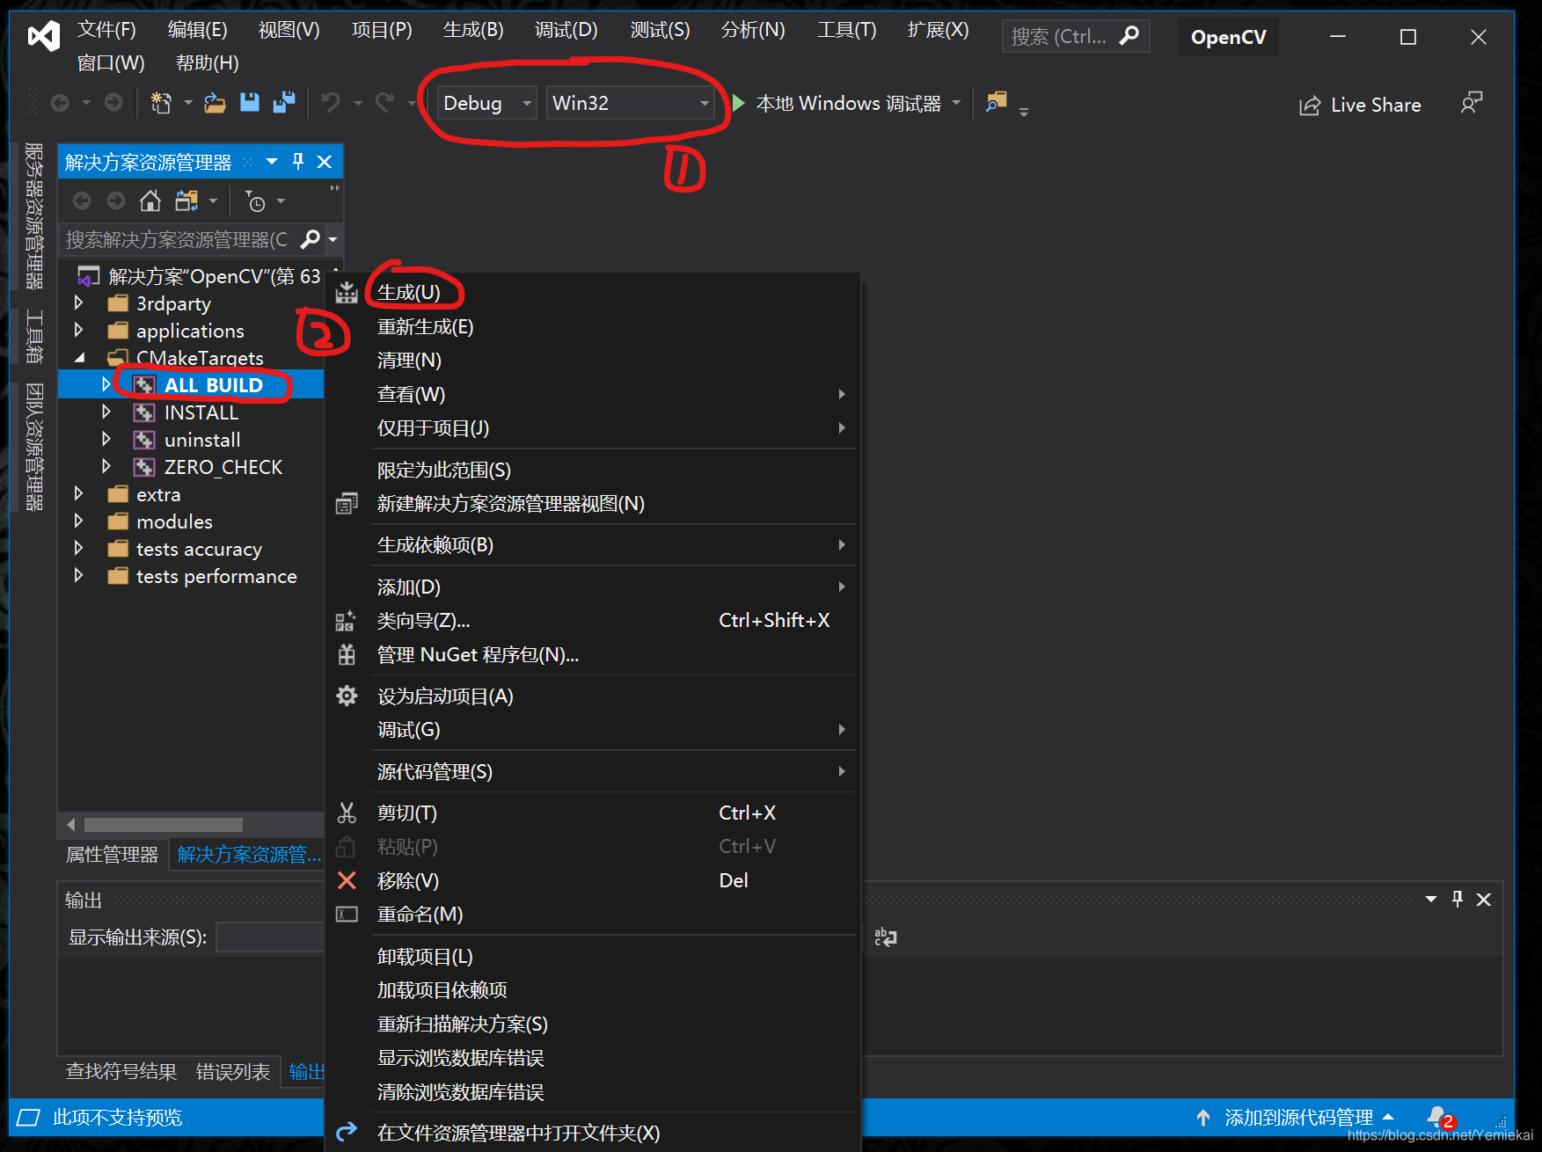Select 卸载项目(L) menu entry

tap(594, 956)
